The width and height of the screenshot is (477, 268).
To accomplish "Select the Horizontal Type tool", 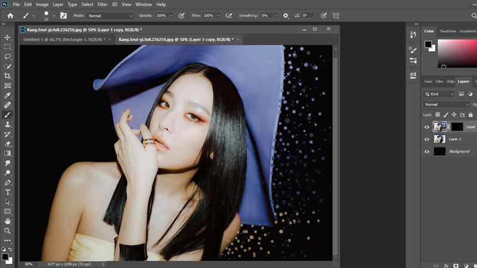I will (7, 192).
